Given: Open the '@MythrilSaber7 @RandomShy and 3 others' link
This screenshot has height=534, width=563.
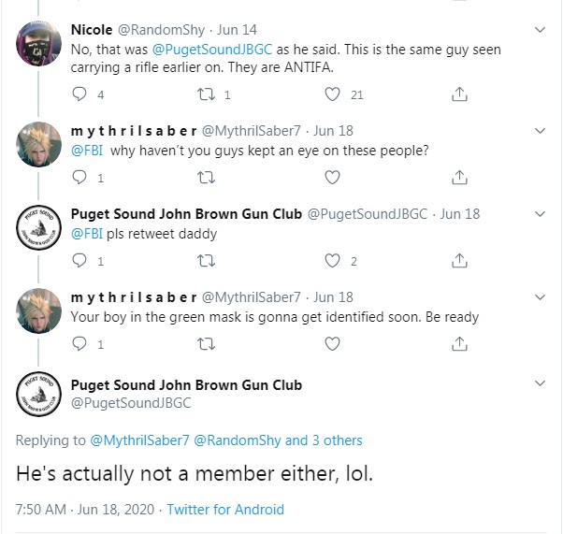Looking at the screenshot, I should pos(226,440).
